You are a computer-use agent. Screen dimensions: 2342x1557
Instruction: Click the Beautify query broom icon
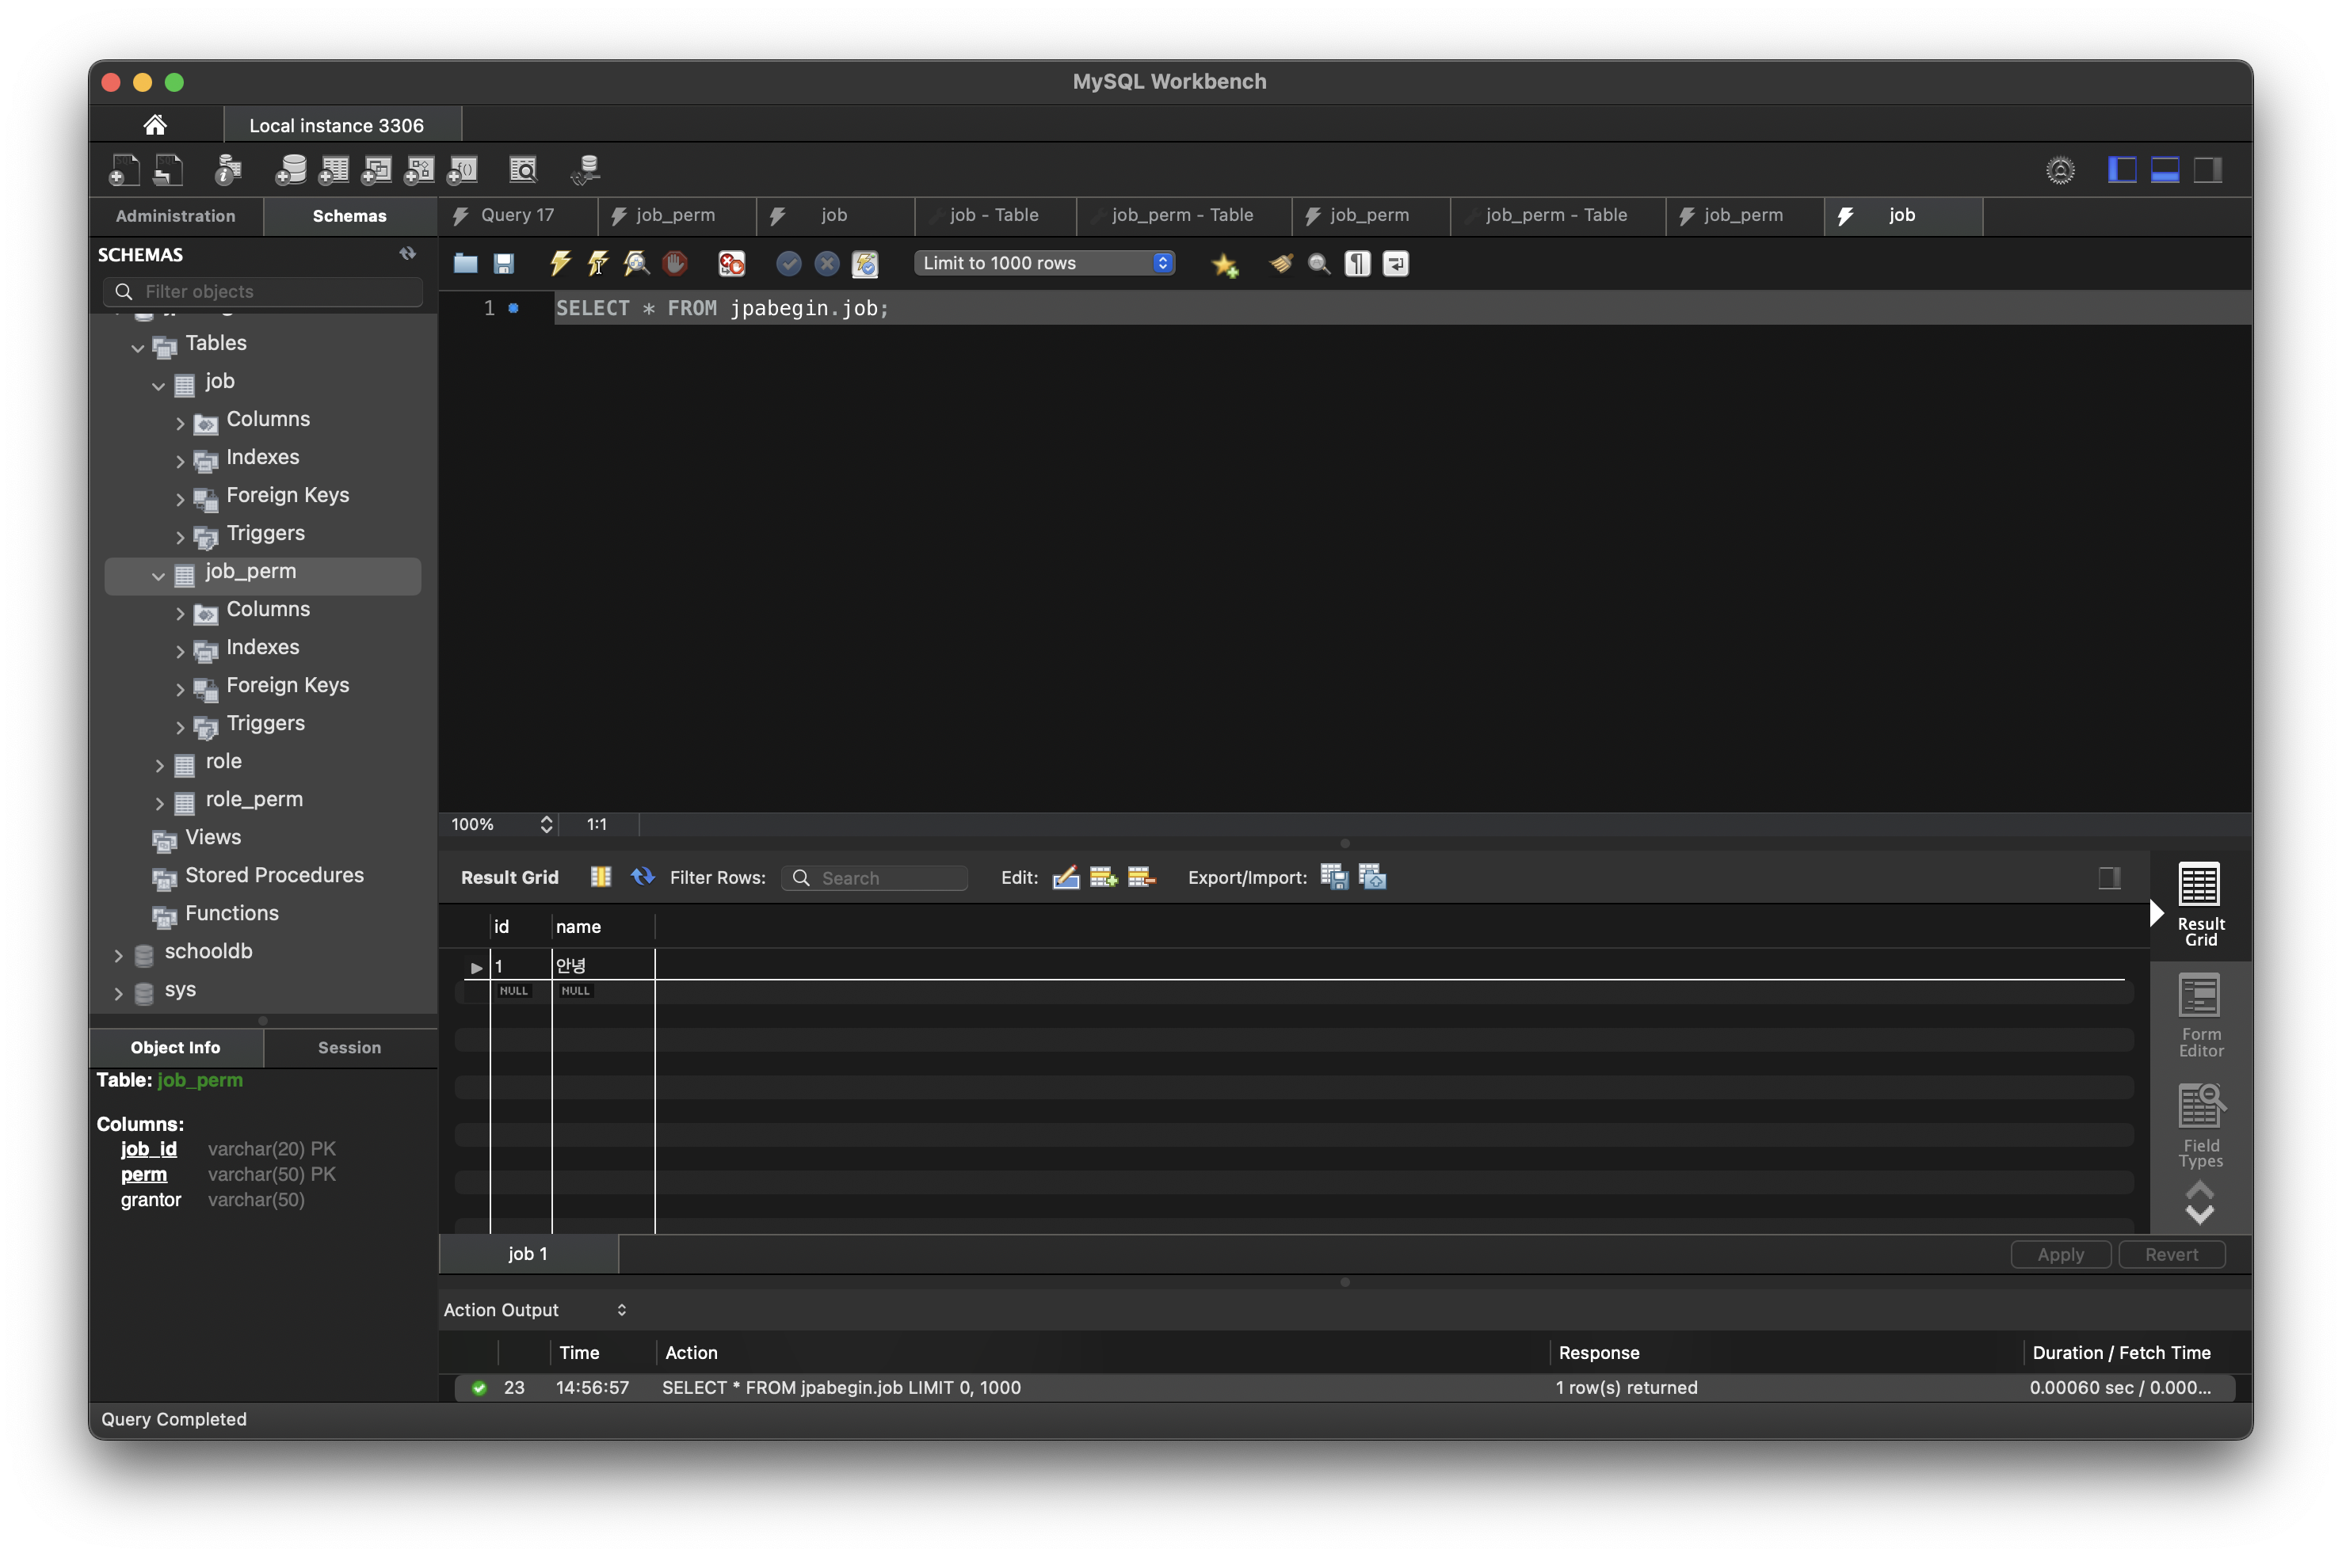click(x=1281, y=263)
